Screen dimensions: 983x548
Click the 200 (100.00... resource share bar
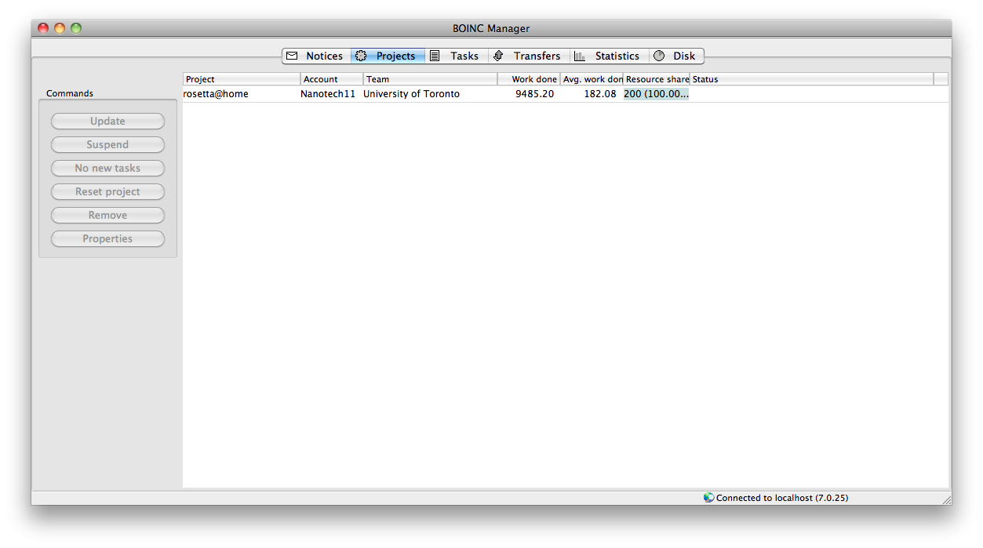point(656,94)
